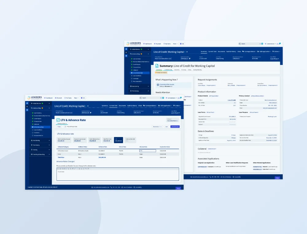307x234 pixels.
Task: Copy application number icon in front window
Action: click(x=91, y=113)
